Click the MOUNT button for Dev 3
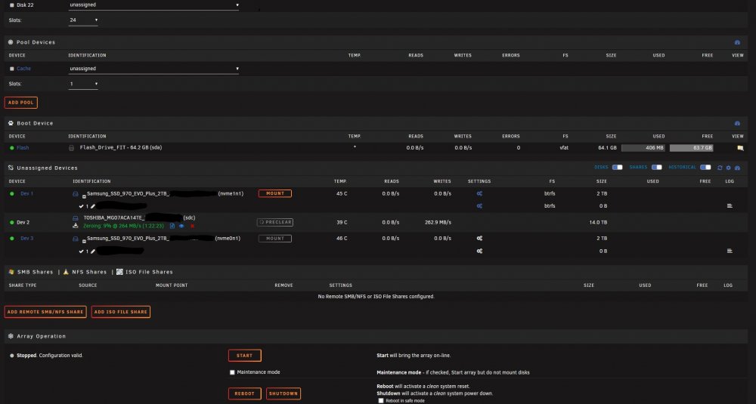The width and height of the screenshot is (756, 404). coord(275,239)
